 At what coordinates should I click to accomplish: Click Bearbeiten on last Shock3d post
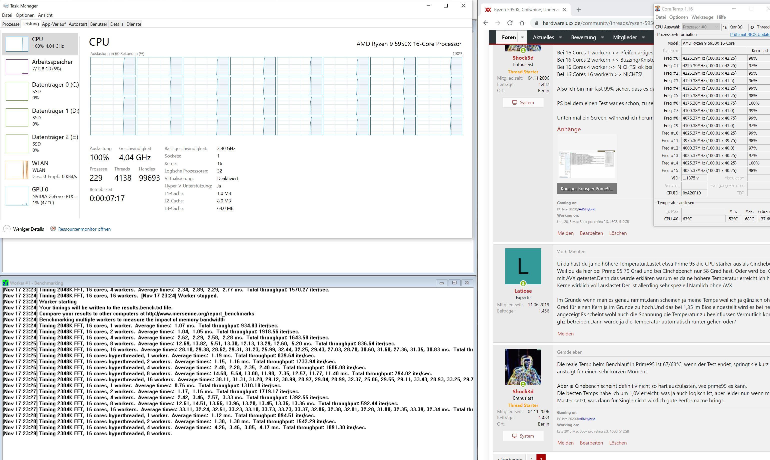[x=591, y=443]
